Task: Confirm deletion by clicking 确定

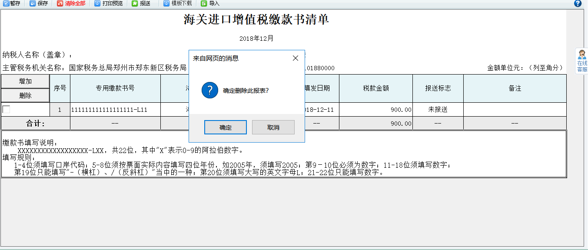Action: 225,127
